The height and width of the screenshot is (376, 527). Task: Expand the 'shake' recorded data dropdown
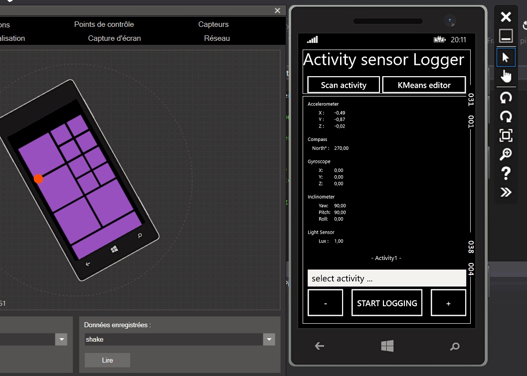pyautogui.click(x=269, y=340)
